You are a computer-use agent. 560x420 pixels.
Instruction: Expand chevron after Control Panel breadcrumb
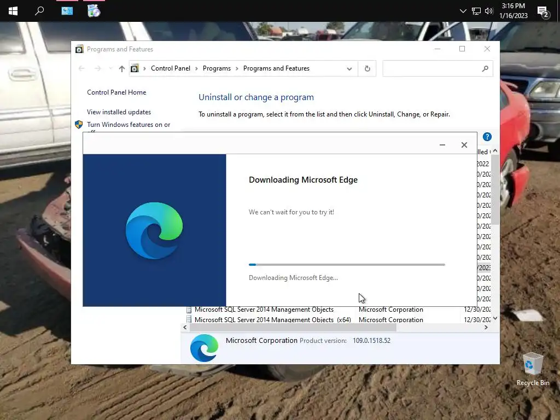click(196, 68)
